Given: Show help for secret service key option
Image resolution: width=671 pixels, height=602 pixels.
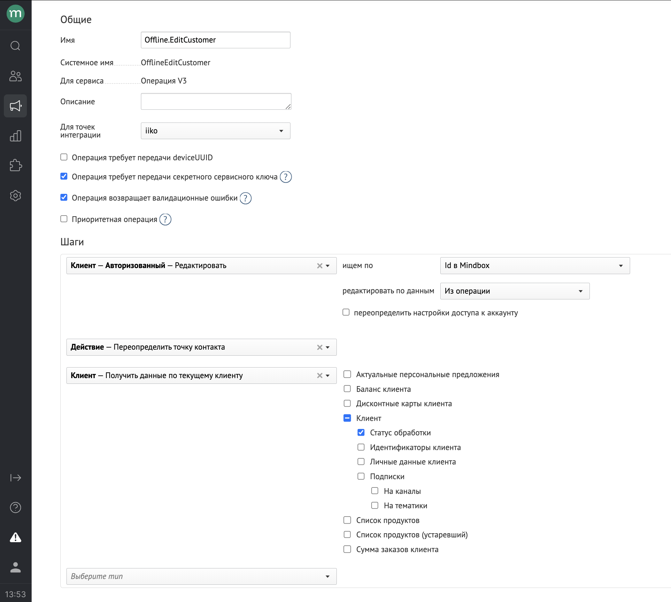Looking at the screenshot, I should pos(286,177).
